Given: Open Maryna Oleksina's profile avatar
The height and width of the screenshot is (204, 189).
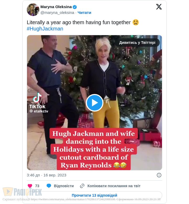Looking at the screenshot, I should (x=33, y=10).
